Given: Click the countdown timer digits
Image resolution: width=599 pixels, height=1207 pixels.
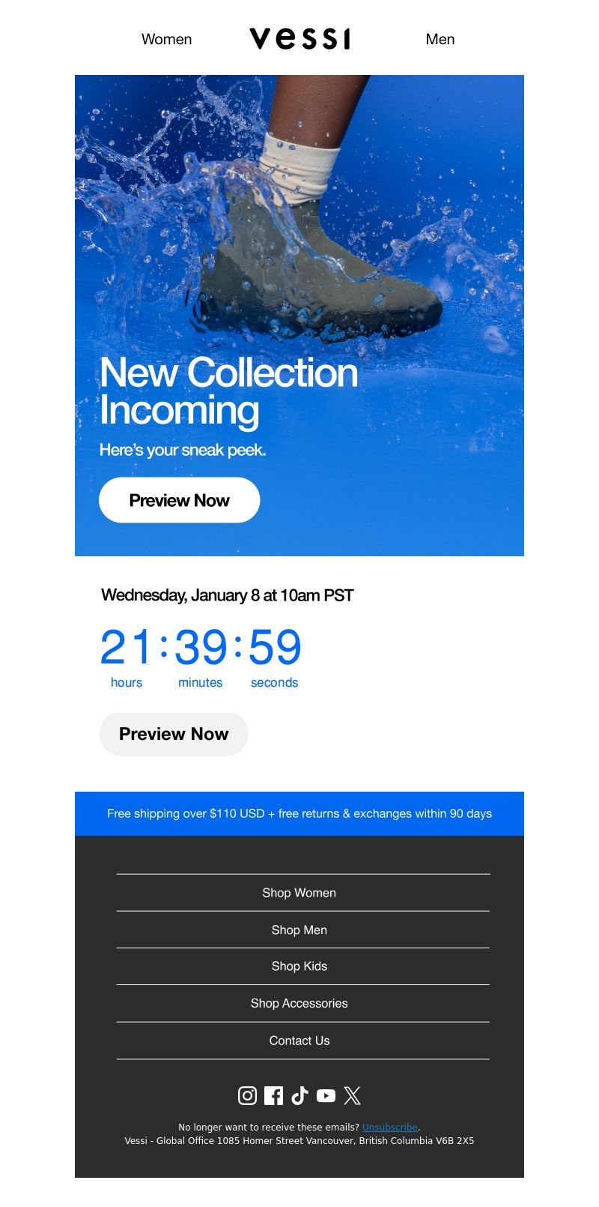Looking at the screenshot, I should point(201,647).
